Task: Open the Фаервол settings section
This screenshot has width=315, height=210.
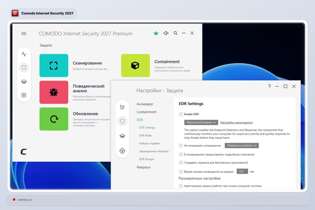Action: click(144, 167)
